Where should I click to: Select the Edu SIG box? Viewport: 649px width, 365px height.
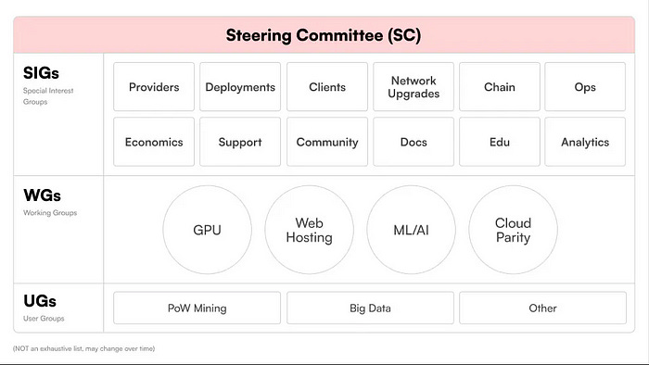coord(500,142)
